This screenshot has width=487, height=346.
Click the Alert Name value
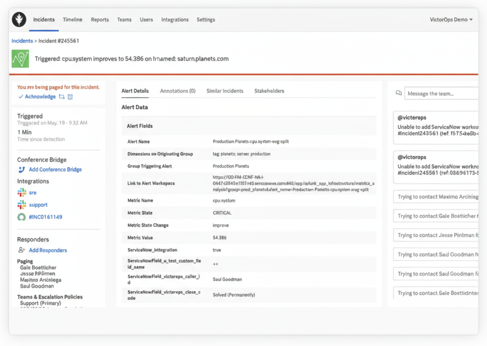[x=250, y=142]
